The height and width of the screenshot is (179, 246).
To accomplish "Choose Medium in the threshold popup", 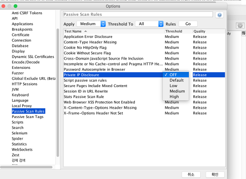I will pyautogui.click(x=176, y=91).
